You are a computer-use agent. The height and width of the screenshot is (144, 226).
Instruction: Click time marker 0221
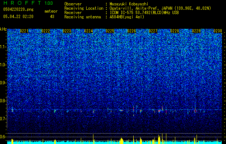click(x=24, y=31)
